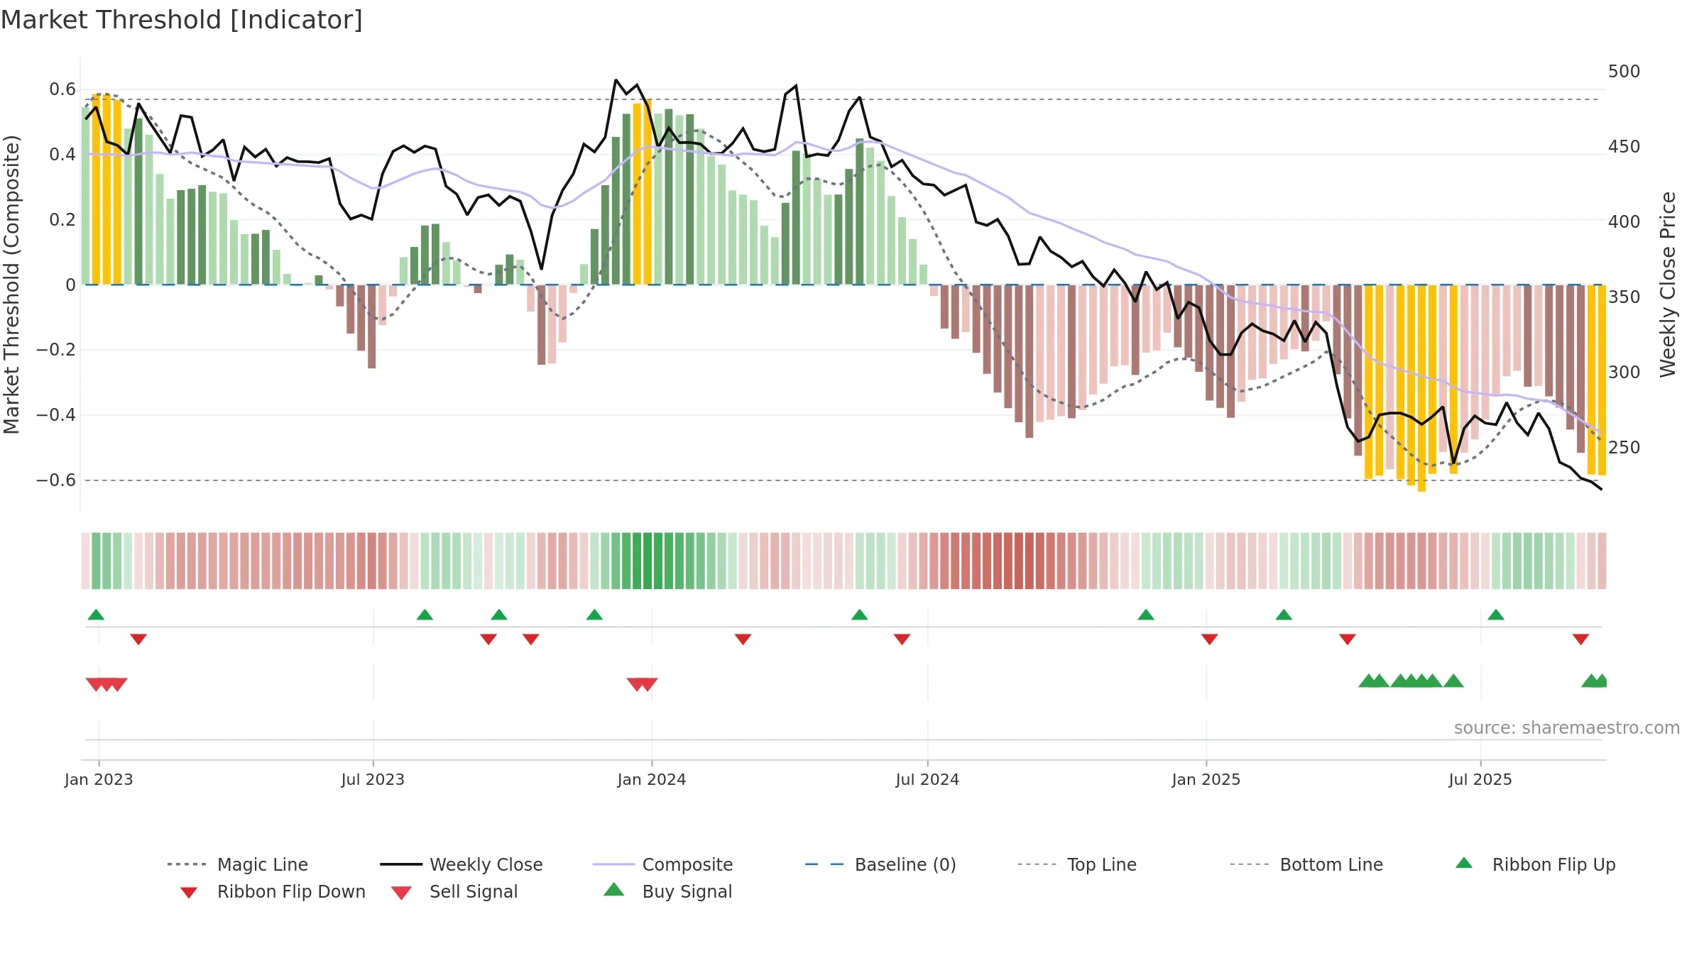Click the Market Threshold (Composite) axis title
Image resolution: width=1704 pixels, height=958 pixels.
(x=11, y=285)
